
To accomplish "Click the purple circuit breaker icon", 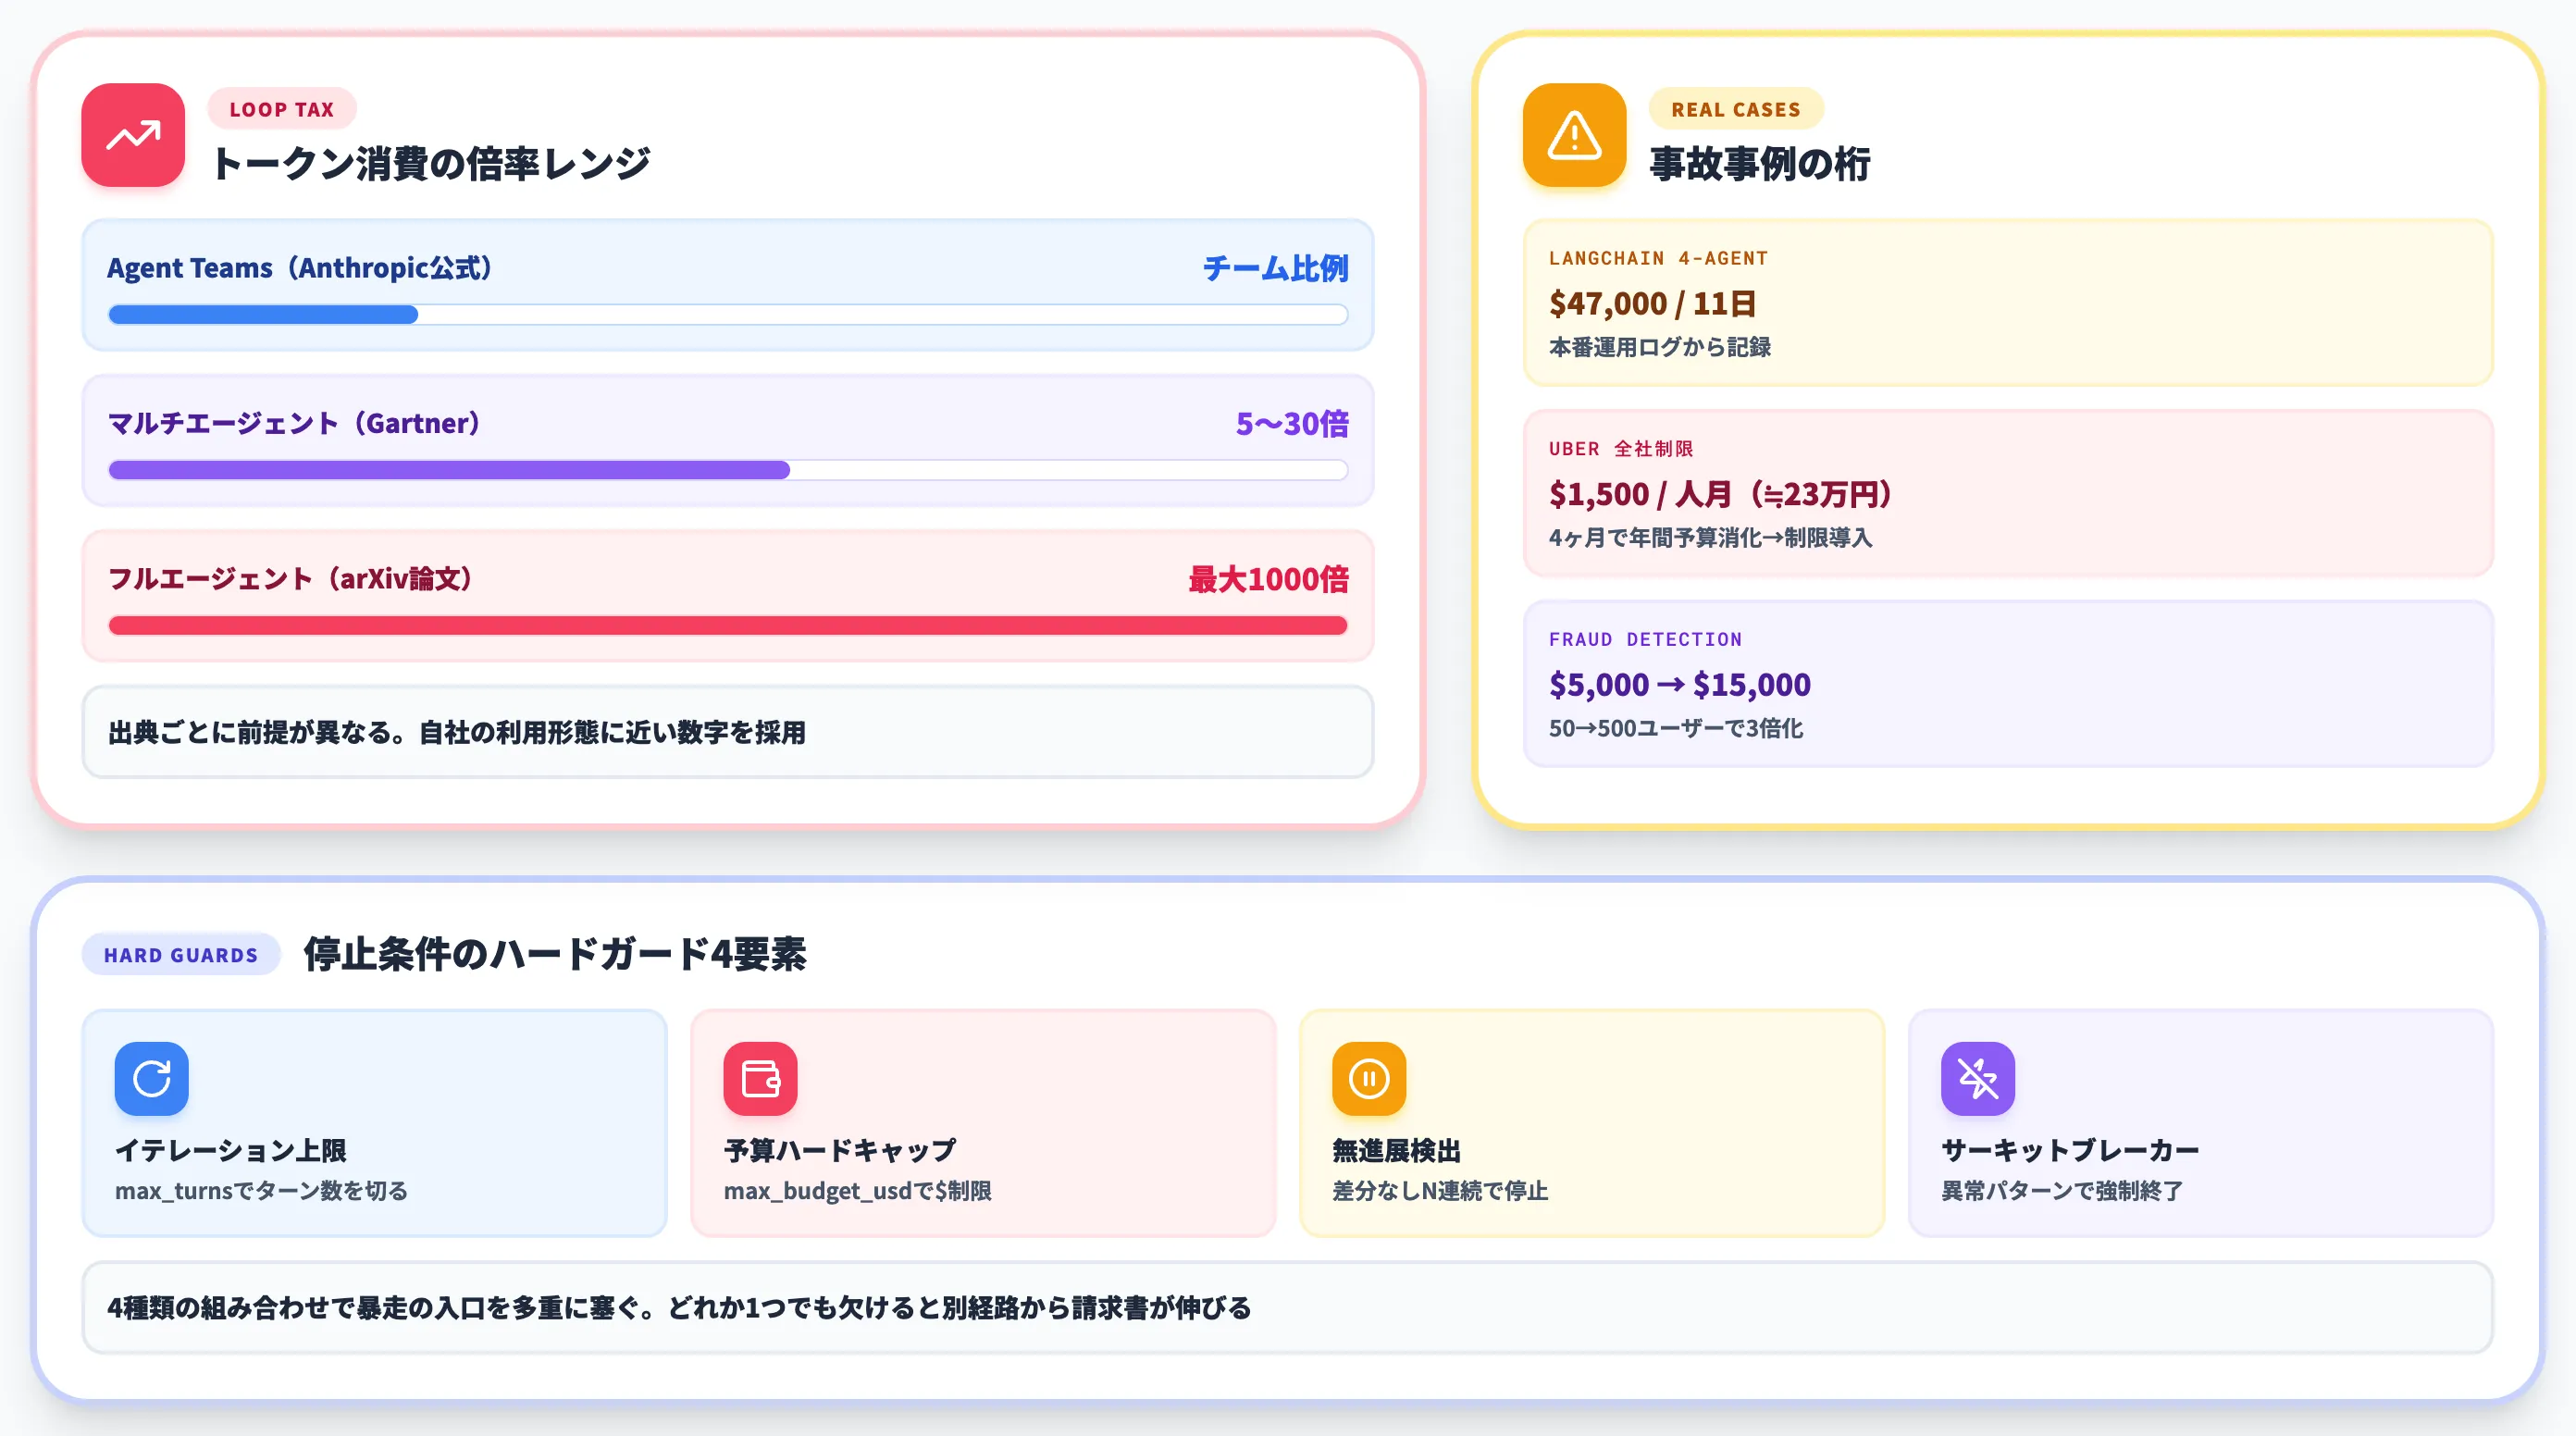I will tap(1978, 1078).
